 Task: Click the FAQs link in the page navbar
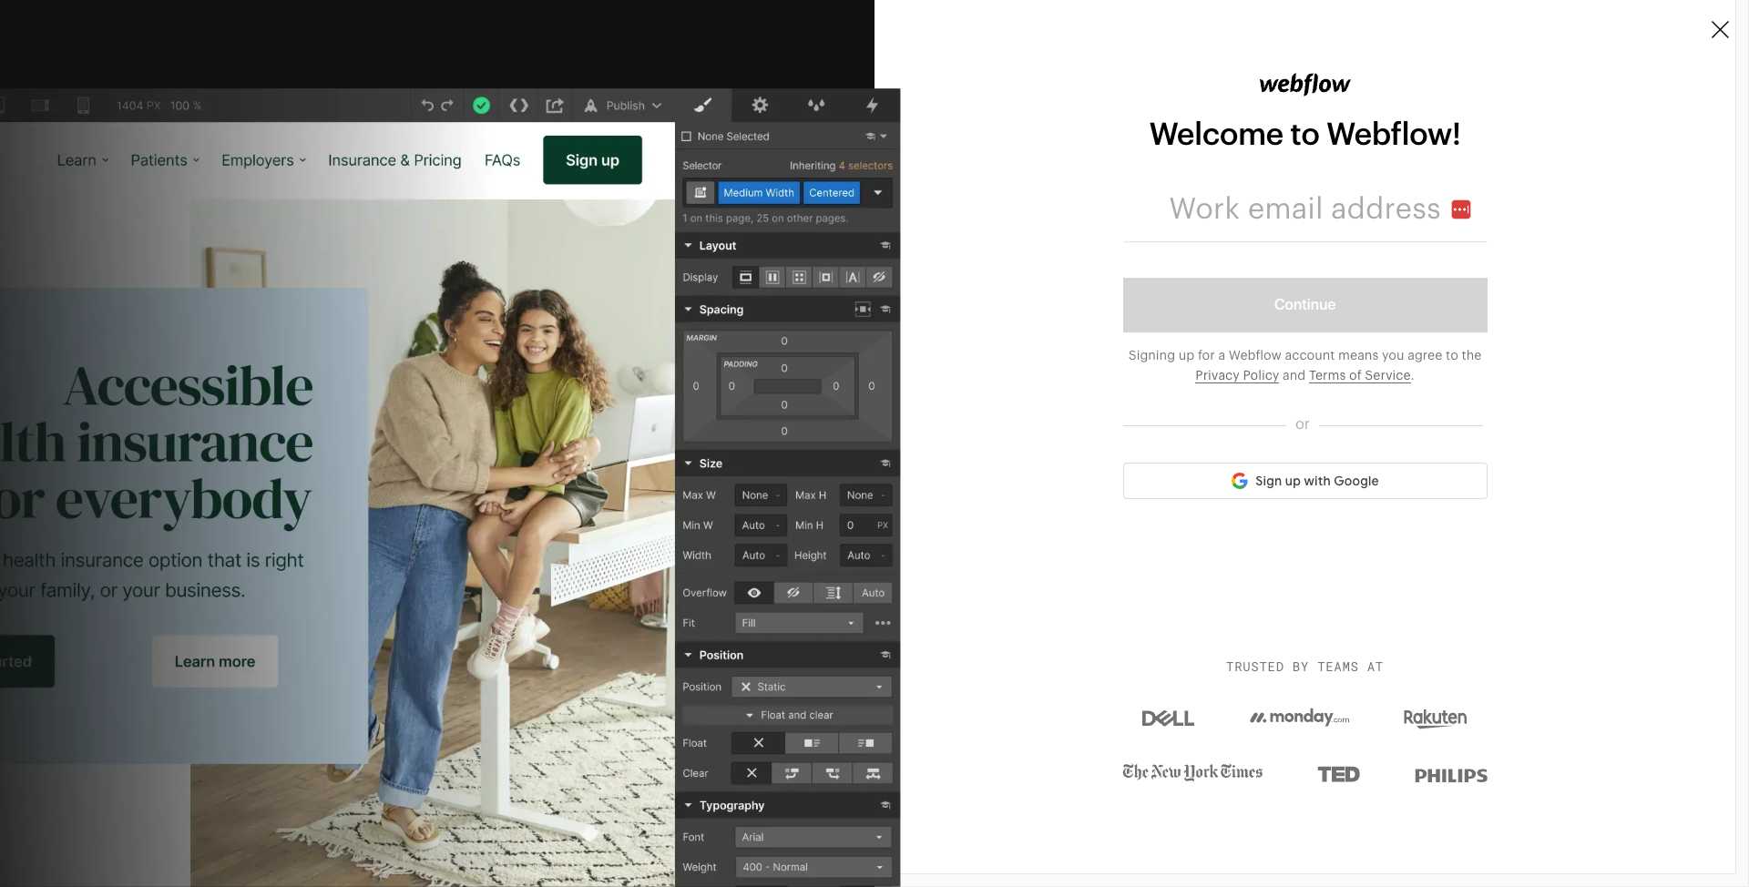(x=502, y=159)
